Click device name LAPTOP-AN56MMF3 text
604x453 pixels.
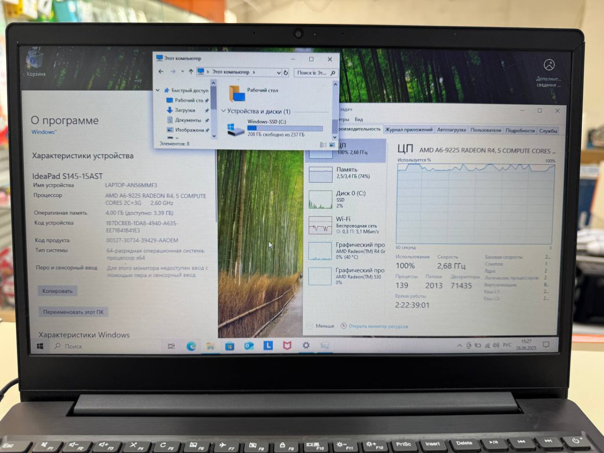[x=131, y=185]
